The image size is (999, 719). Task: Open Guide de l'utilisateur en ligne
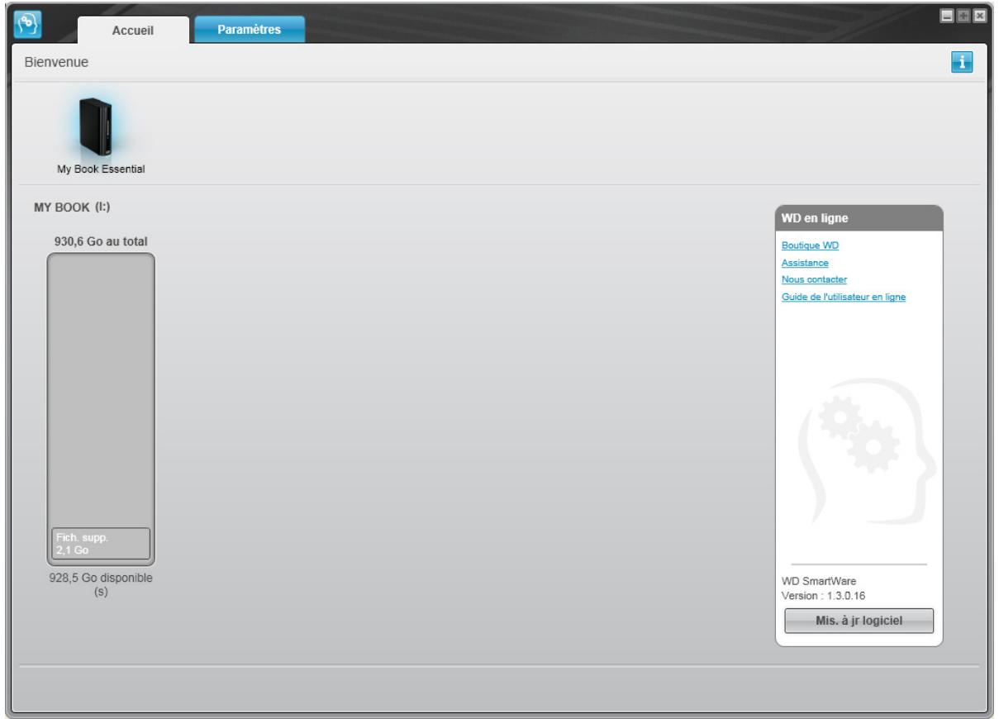point(844,297)
